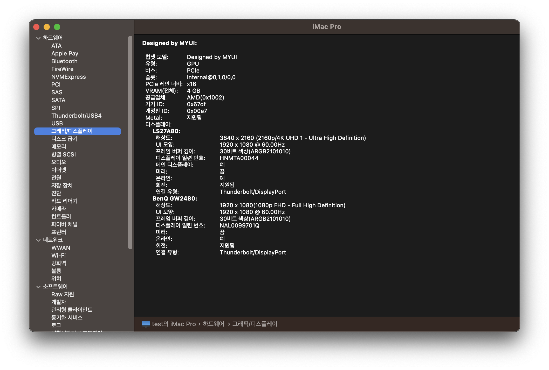Select 컨트롤러 in the sidebar
Viewport: 549px width, 370px height.
pos(61,217)
